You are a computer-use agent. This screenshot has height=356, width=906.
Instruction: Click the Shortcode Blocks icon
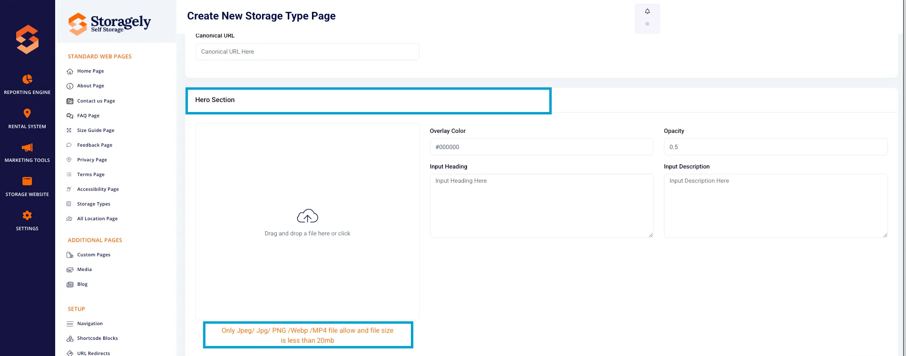click(x=70, y=338)
